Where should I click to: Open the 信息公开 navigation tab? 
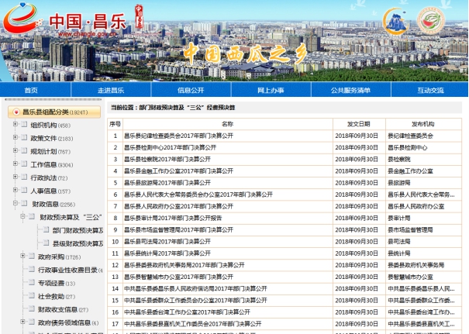[x=190, y=91]
